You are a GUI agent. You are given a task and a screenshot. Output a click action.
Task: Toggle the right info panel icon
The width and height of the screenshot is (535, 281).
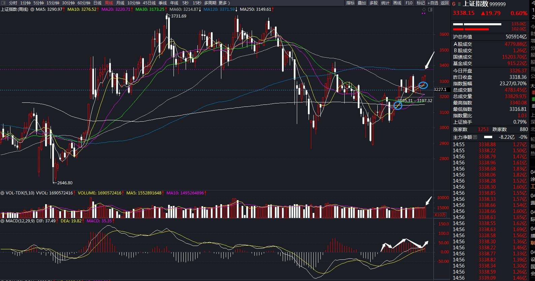(x=430, y=9)
